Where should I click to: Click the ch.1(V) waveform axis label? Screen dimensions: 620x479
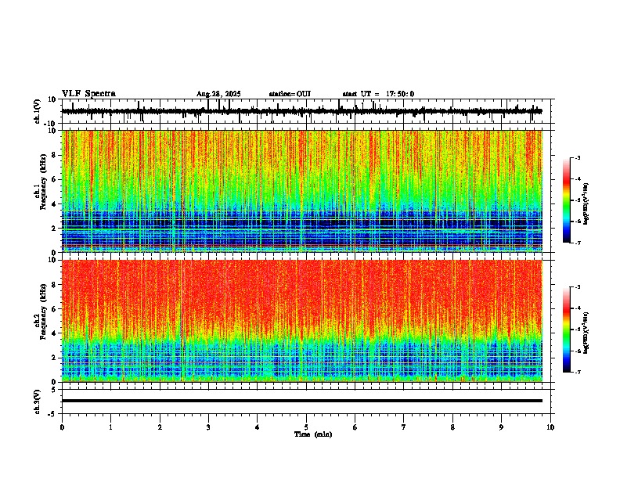coord(38,111)
